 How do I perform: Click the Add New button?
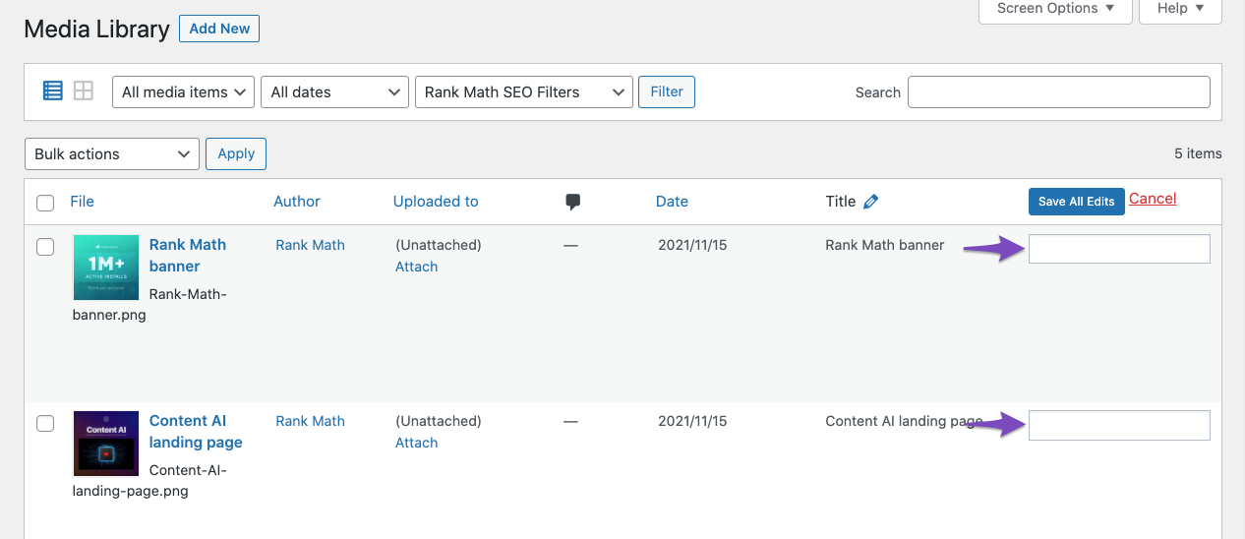pos(219,29)
